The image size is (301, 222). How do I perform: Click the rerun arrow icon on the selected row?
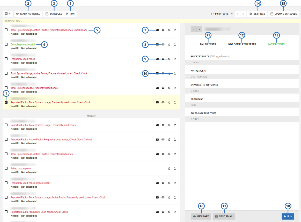[x=175, y=102]
